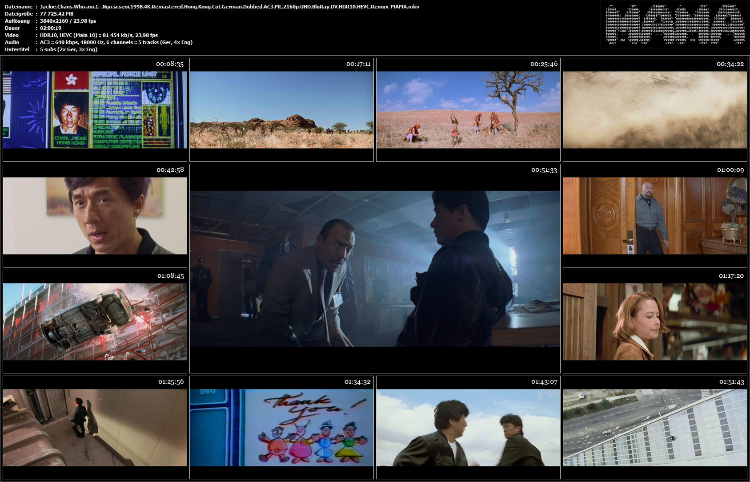
Task: Click the resolution value '3840x2160 / 23.98 fps'
Action: (68, 21)
